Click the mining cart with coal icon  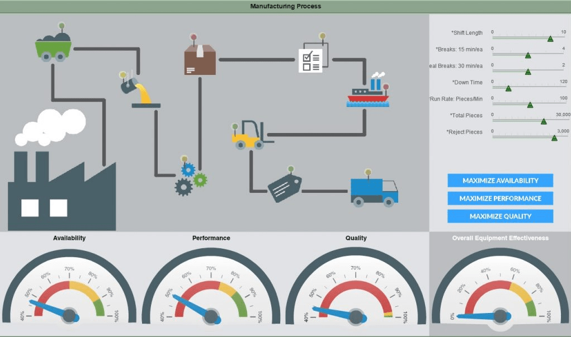53,46
